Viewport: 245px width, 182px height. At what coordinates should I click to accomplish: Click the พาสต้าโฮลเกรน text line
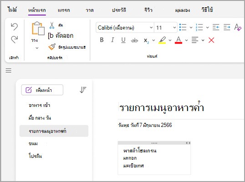(x=140, y=151)
